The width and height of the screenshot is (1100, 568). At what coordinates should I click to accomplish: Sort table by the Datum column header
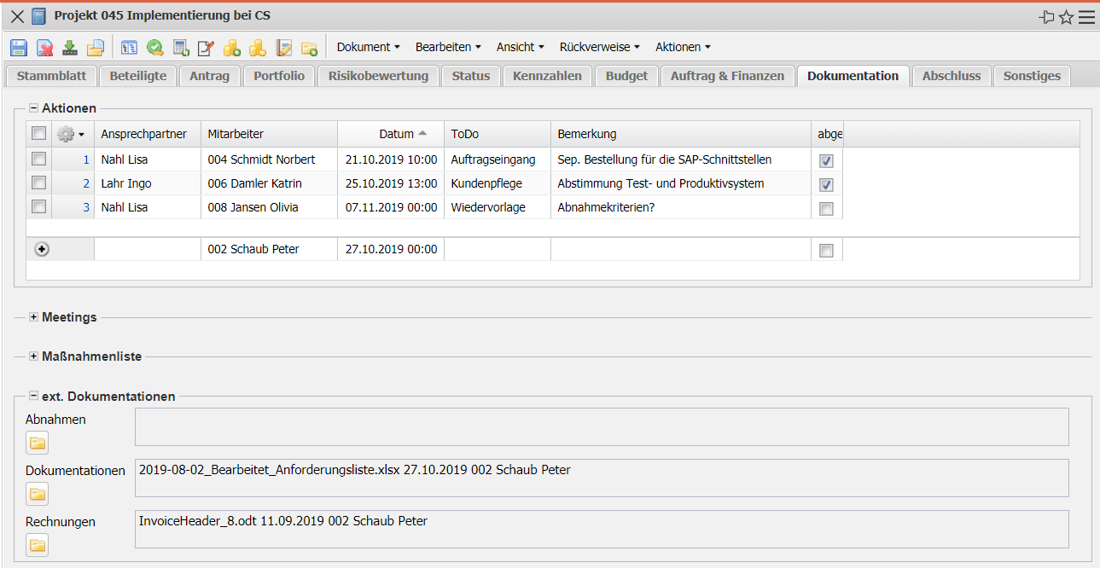(396, 134)
